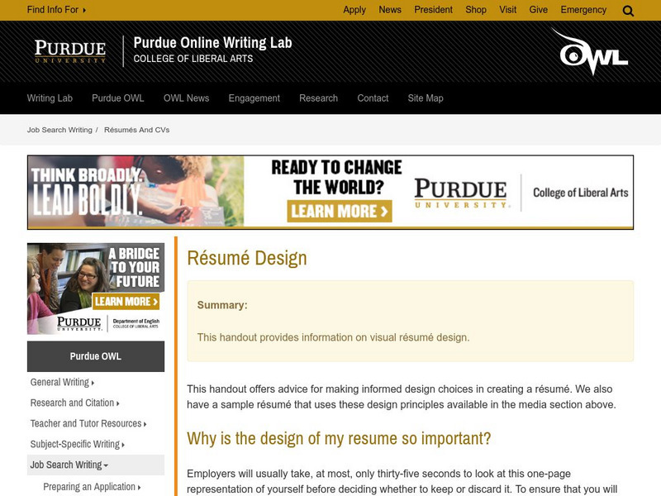The height and width of the screenshot is (496, 661).
Task: Click the Apply link in top bar
Action: [354, 10]
